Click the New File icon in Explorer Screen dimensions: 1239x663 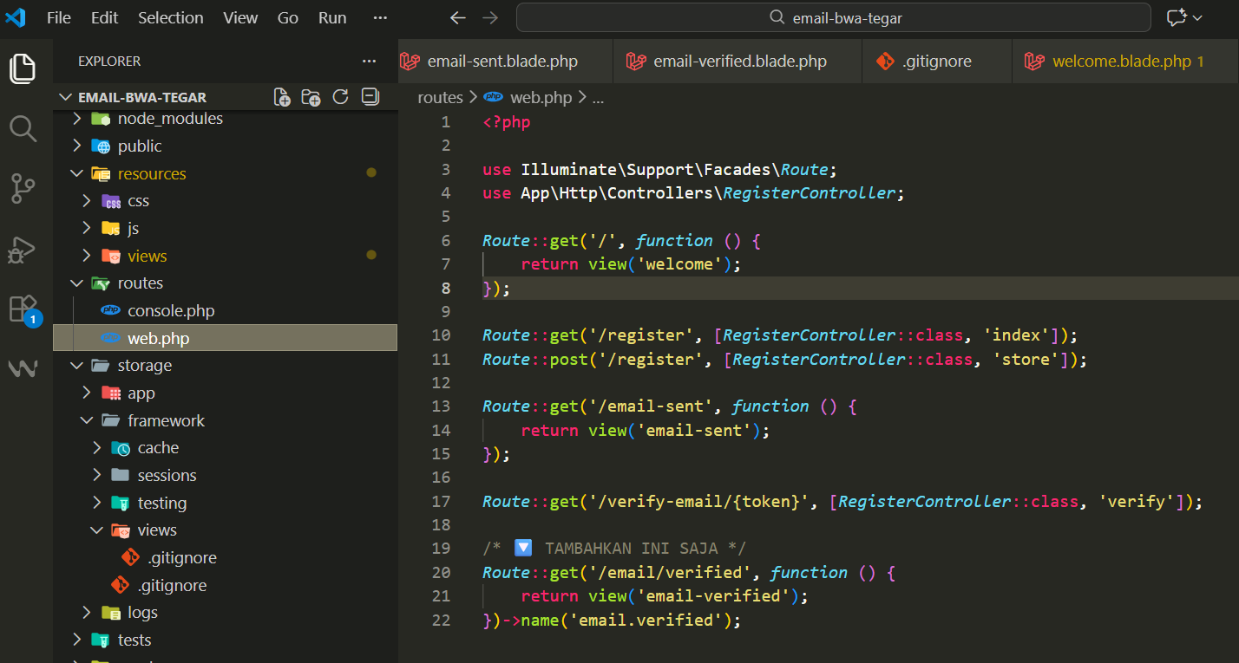tap(282, 97)
